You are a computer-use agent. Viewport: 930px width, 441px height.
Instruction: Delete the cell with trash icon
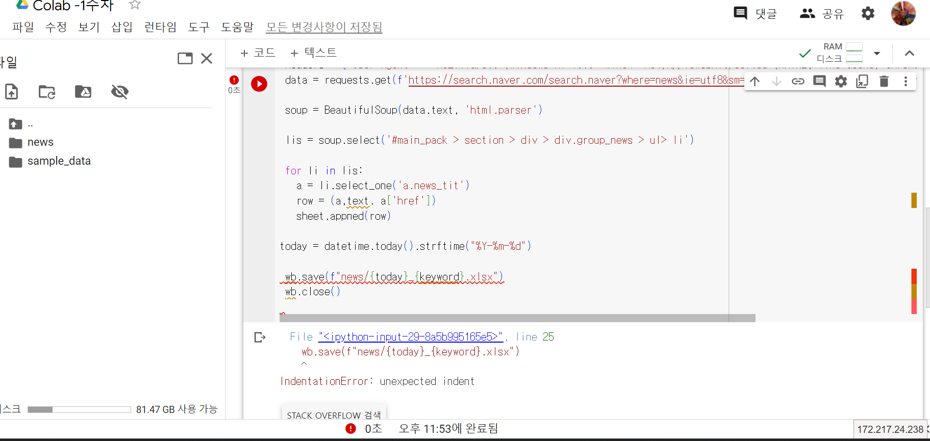[x=884, y=81]
